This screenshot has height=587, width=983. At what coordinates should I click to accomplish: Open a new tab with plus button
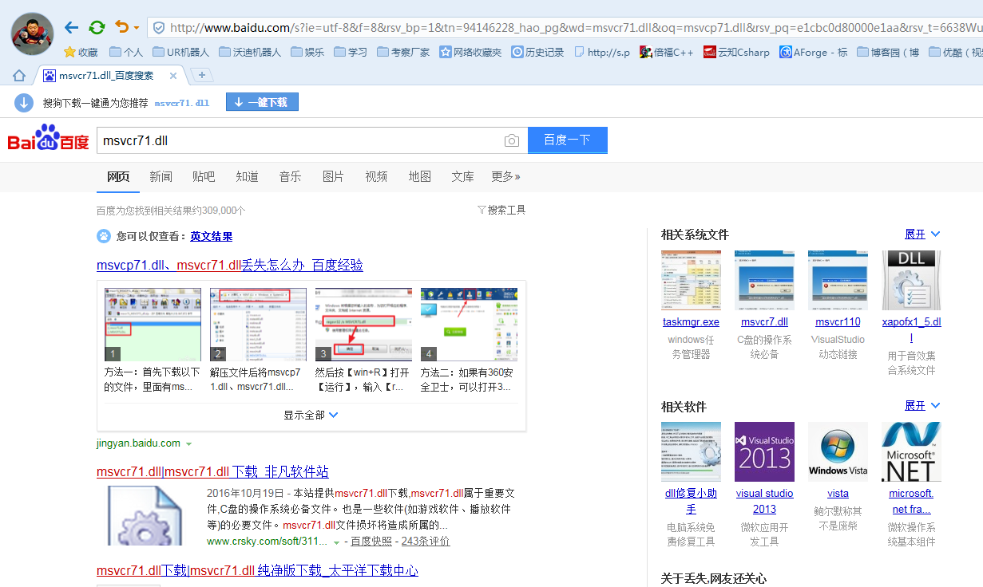click(x=202, y=75)
